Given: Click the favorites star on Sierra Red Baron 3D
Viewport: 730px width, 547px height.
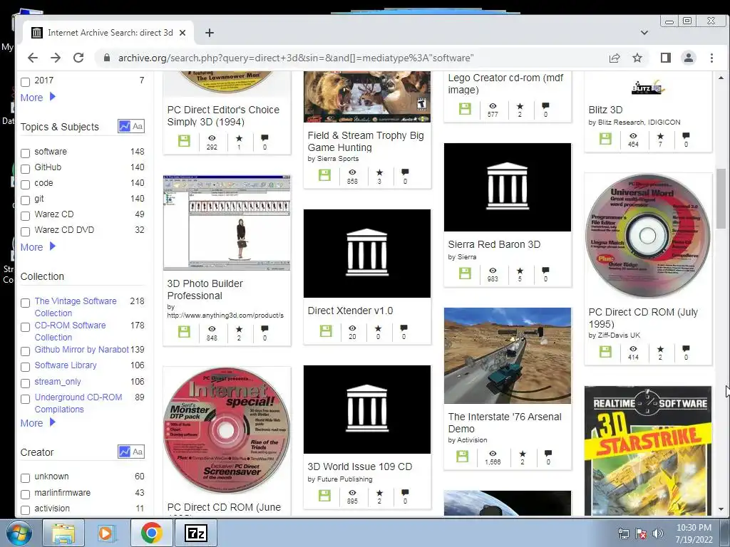Looking at the screenshot, I should pyautogui.click(x=520, y=271).
